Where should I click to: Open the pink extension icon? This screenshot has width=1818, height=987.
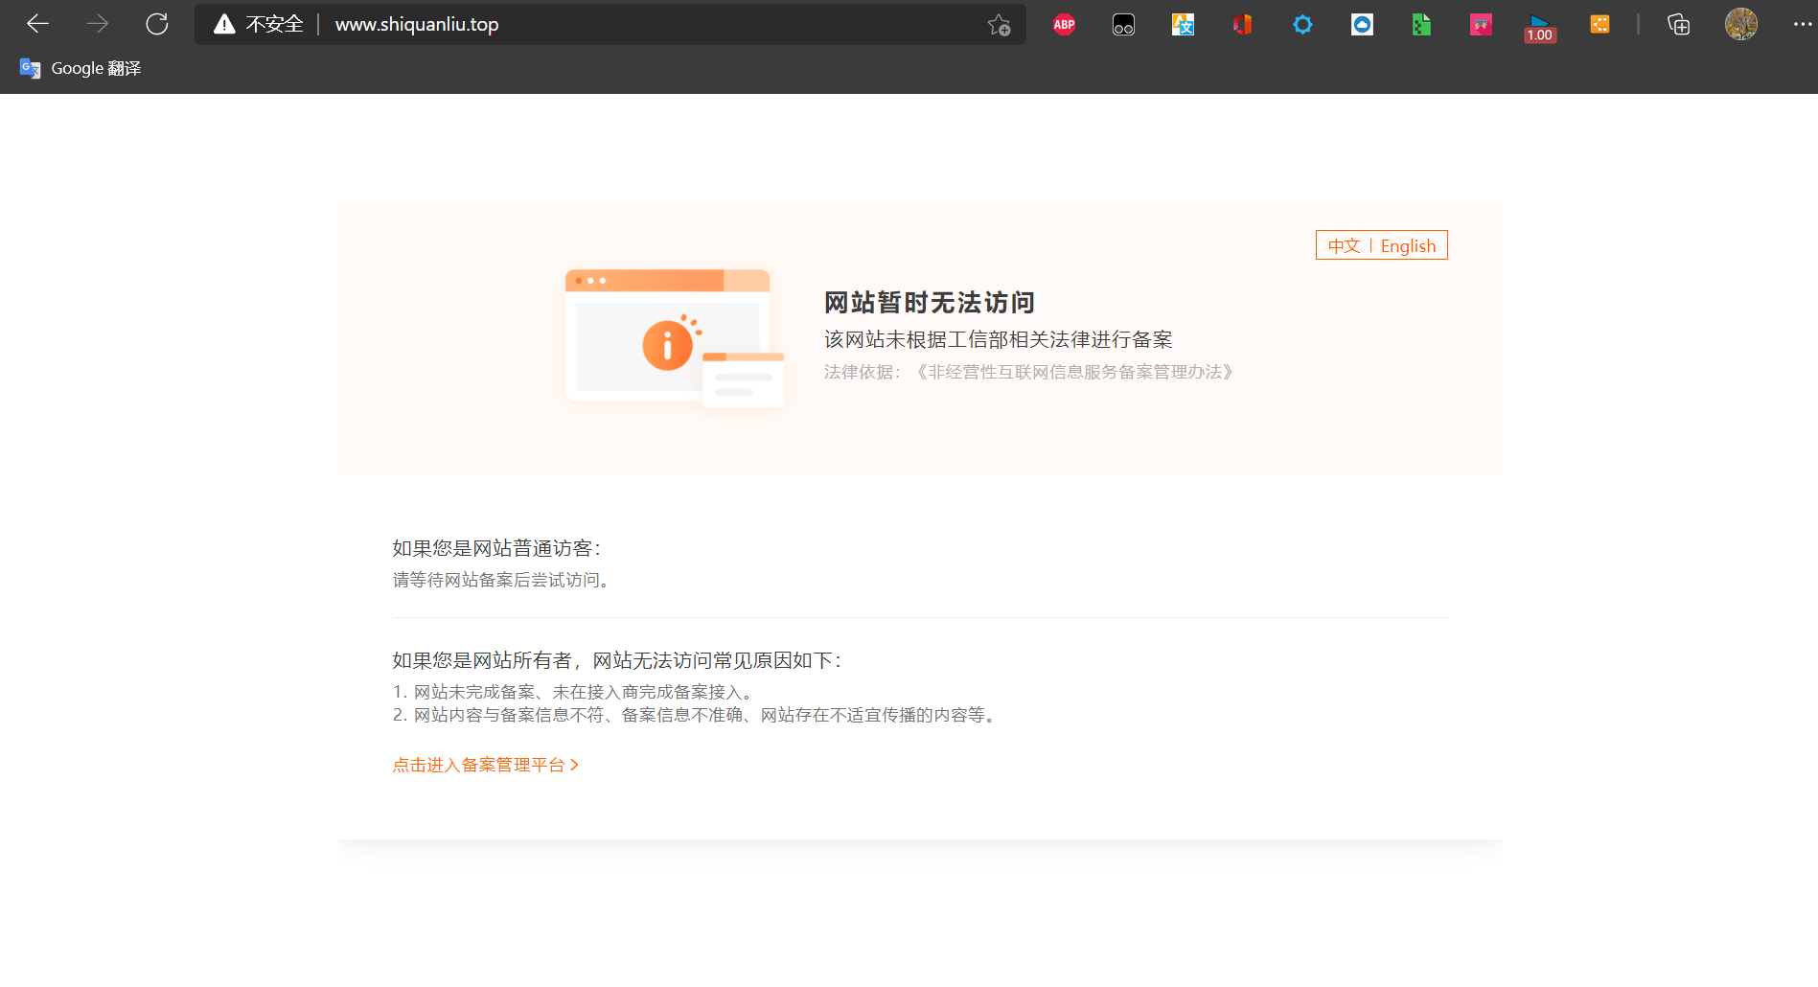(1481, 25)
